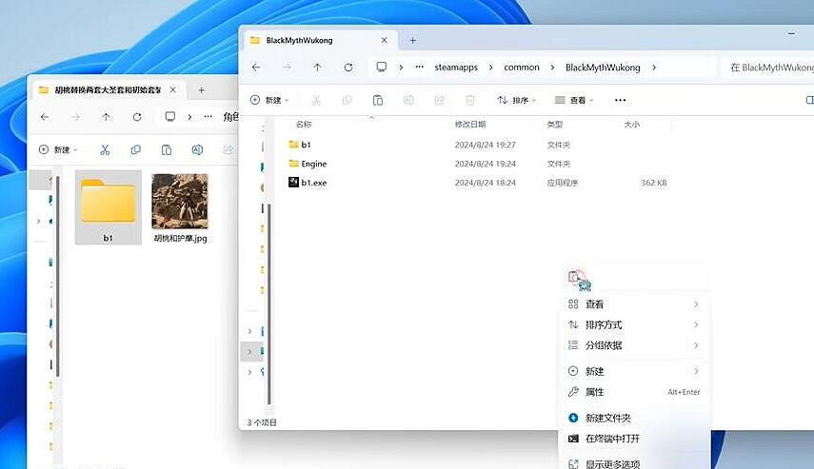The width and height of the screenshot is (814, 469).
Task: Click the Paste icon in left window toolbar
Action: [x=166, y=150]
